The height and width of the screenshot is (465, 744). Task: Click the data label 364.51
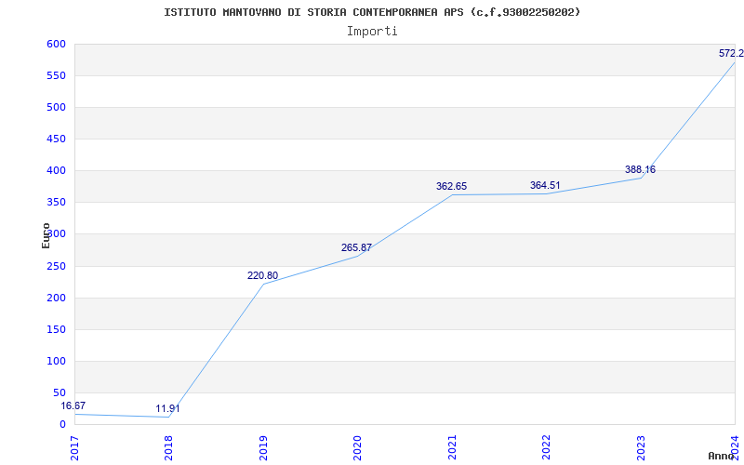(x=545, y=185)
